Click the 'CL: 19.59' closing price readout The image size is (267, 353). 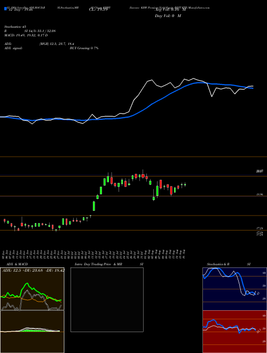tap(98, 10)
